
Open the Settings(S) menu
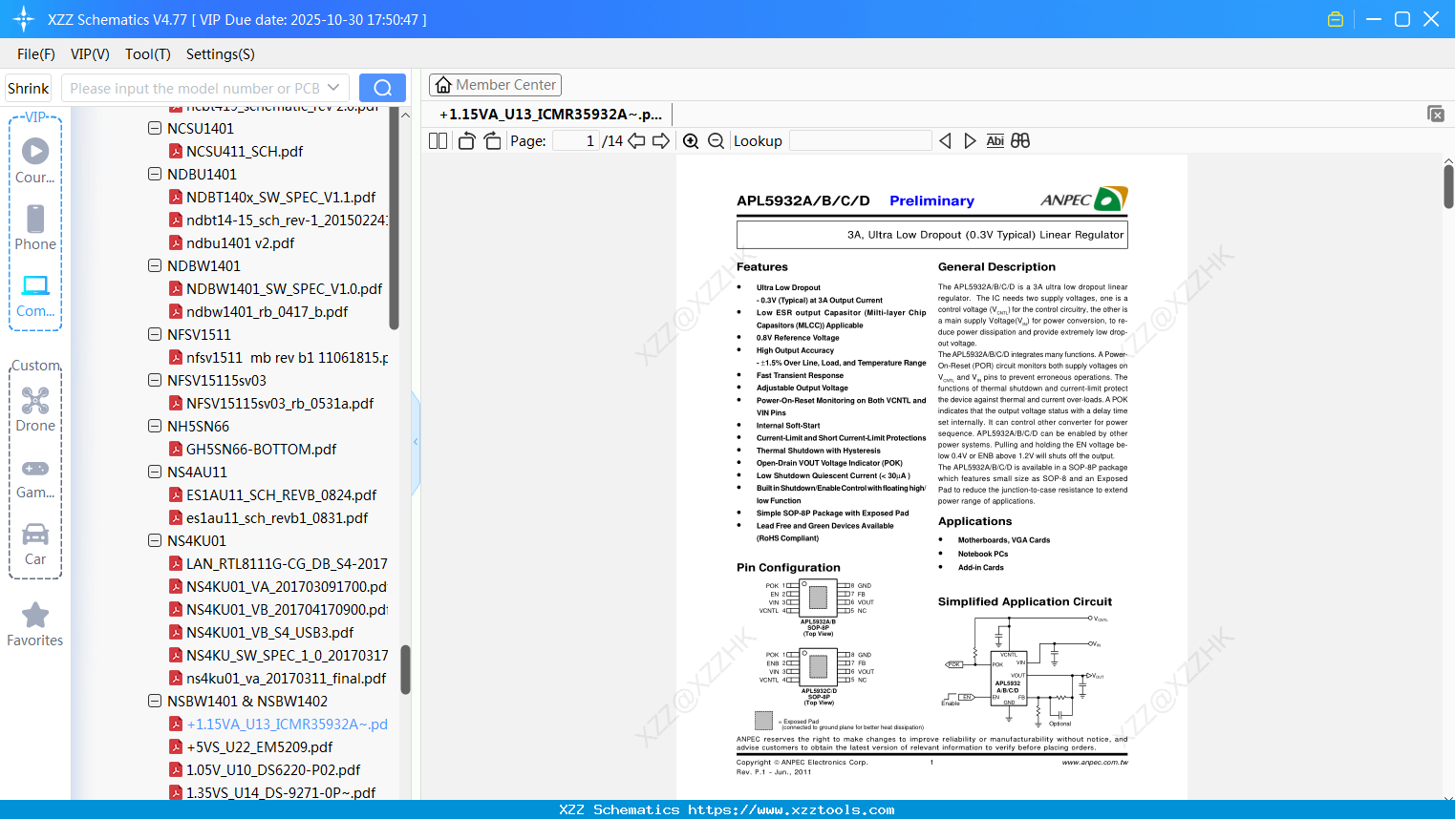tap(221, 54)
